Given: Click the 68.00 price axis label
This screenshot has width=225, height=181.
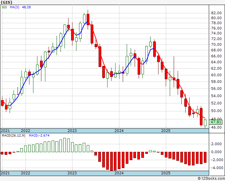Looking at the screenshot, I should tap(216, 50).
